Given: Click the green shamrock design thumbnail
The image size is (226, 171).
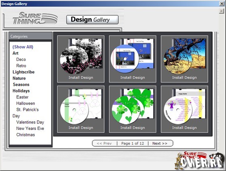Looking at the screenshot, I should [133, 106].
